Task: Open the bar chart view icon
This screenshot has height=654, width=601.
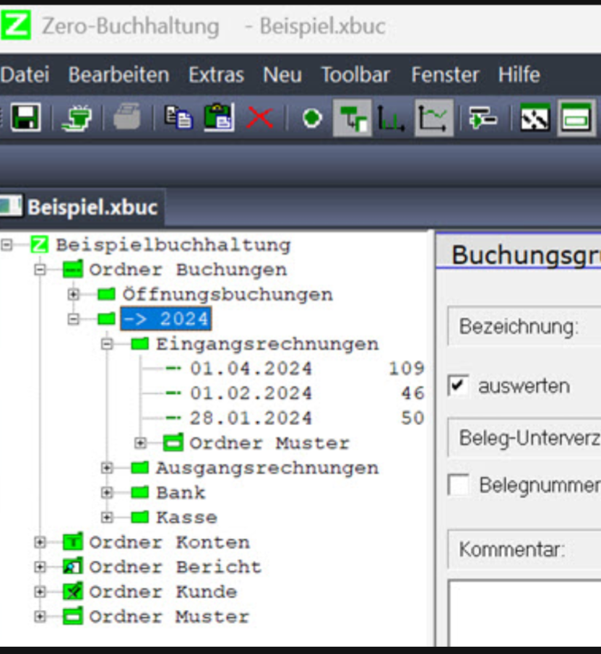Action: pos(390,116)
